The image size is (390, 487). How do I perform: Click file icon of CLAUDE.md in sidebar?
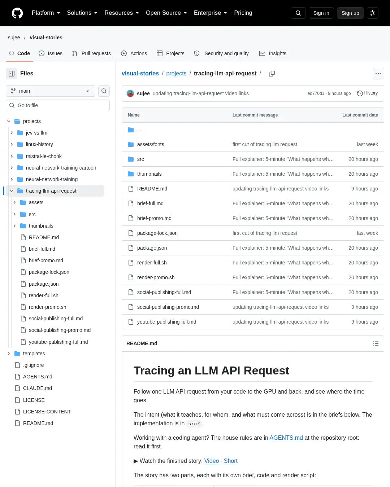(x=17, y=388)
